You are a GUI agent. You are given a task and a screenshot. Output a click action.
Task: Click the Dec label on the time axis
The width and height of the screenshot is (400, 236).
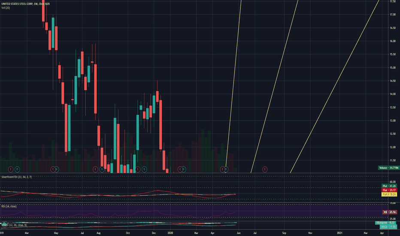[x=154, y=233]
